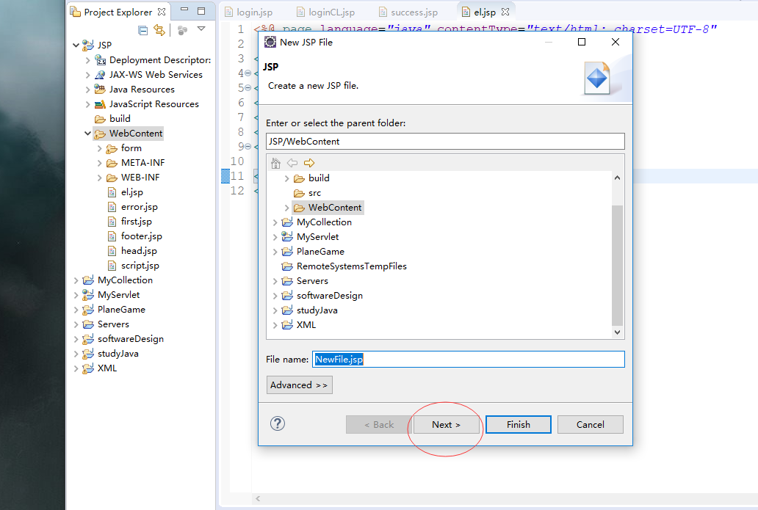758x510 pixels.
Task: Toggle Link with Editor icon
Action: click(159, 30)
